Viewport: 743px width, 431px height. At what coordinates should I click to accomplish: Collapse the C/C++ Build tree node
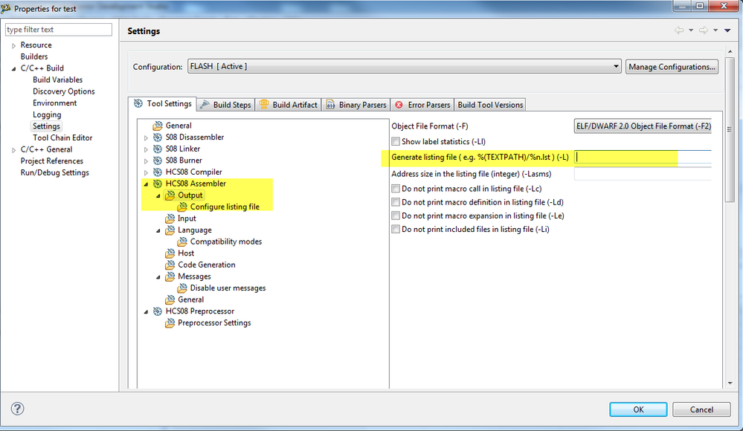(13, 68)
